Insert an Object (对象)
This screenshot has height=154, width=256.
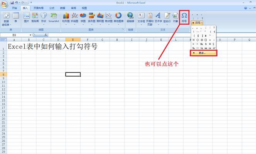click(x=175, y=17)
